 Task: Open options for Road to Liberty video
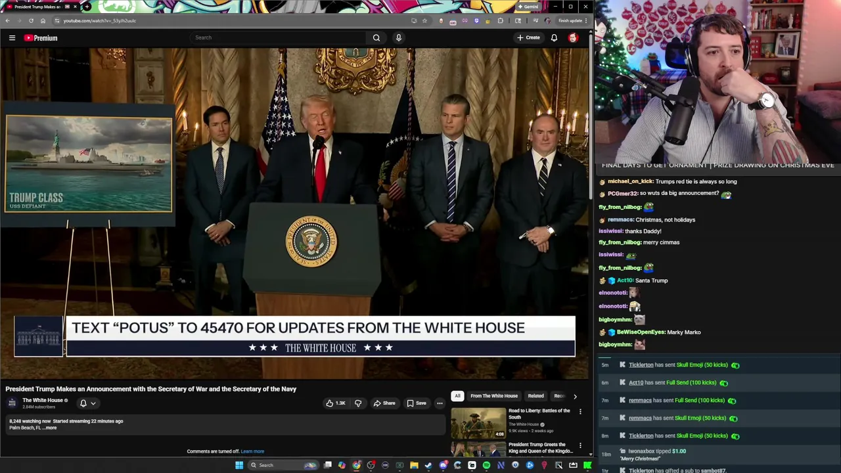(x=580, y=411)
